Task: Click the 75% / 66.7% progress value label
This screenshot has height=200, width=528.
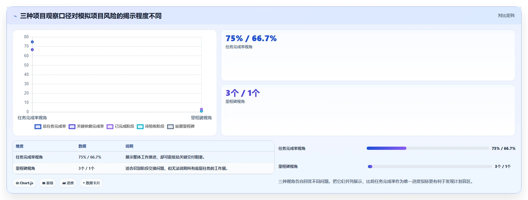Action: point(504,148)
